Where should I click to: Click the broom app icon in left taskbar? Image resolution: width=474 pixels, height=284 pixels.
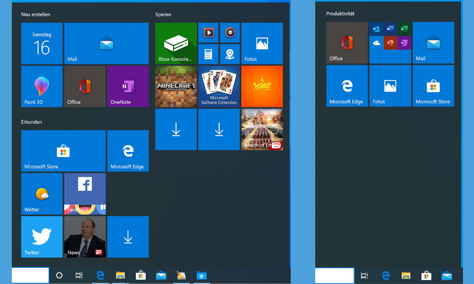[181, 275]
